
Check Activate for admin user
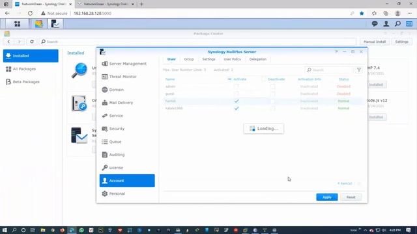coord(237,86)
